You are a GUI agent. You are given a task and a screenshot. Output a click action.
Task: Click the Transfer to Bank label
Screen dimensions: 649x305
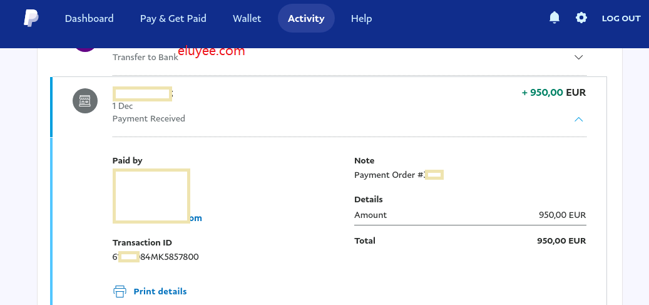(144, 57)
